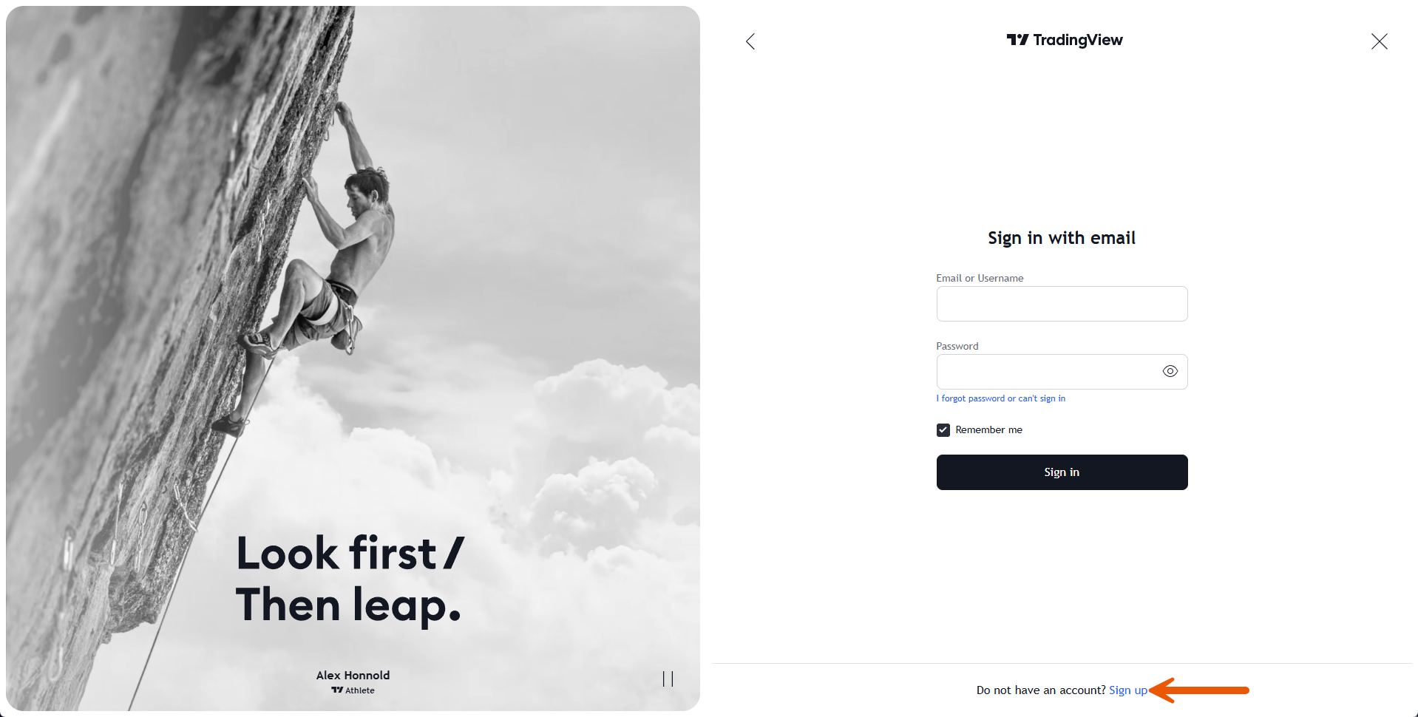Click the Email or Username label
The width and height of the screenshot is (1418, 717).
pos(980,279)
